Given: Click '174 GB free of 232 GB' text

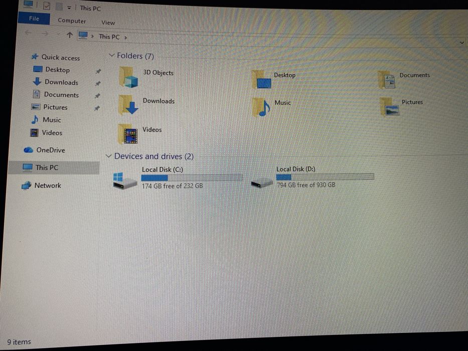Looking at the screenshot, I should pyautogui.click(x=172, y=186).
